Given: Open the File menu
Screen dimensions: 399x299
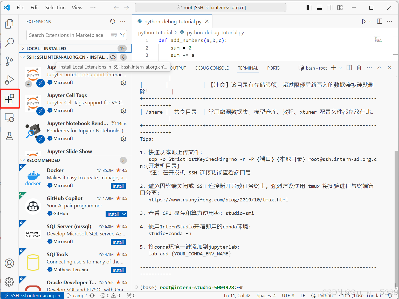Looking at the screenshot, I should pos(20,8).
